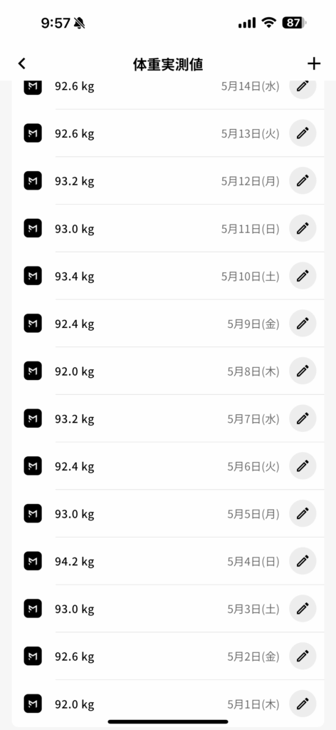This screenshot has width=336, height=730.
Task: Tap the 体重実測値 page title
Action: [168, 64]
